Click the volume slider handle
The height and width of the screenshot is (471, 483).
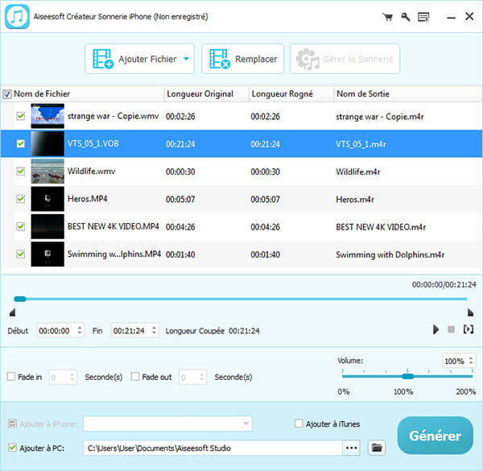tap(407, 376)
